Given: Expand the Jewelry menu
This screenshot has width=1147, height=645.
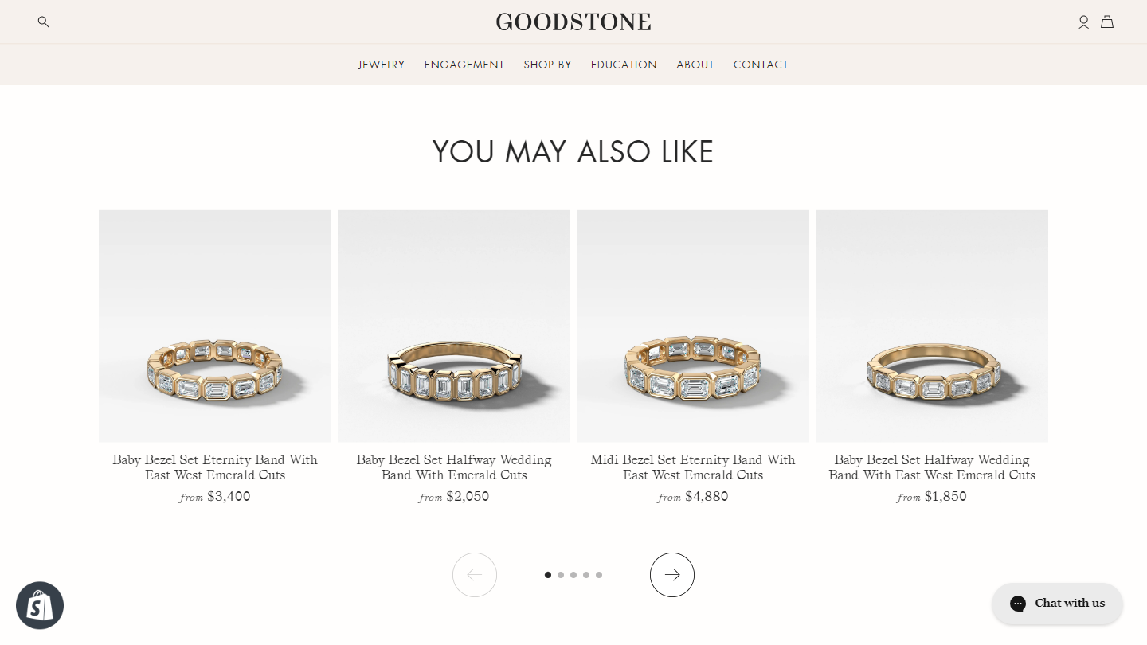Looking at the screenshot, I should tap(382, 64).
